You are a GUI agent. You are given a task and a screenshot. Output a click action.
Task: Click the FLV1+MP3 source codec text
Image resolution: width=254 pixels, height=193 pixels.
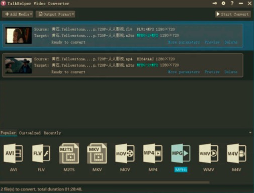(x=145, y=29)
